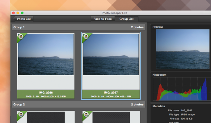Select second photo in Group 2

(111, 117)
